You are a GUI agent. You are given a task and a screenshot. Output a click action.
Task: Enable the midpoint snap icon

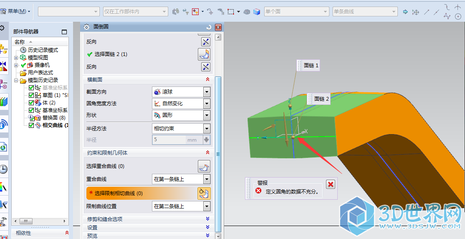[x=437, y=12]
